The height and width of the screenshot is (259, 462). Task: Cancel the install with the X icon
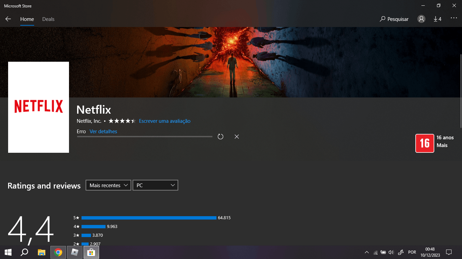tap(237, 137)
